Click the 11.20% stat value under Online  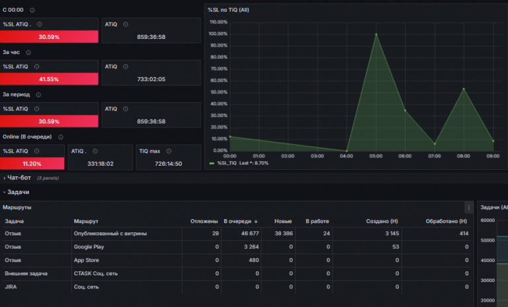32,164
